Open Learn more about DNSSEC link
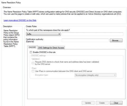127x106 pixels. pos(20,20)
